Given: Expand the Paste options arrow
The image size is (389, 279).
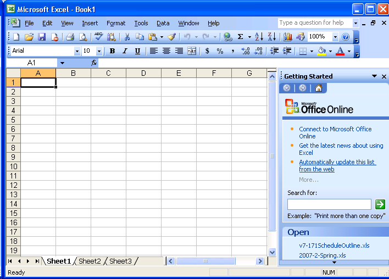Looking at the screenshot, I should click(162, 37).
